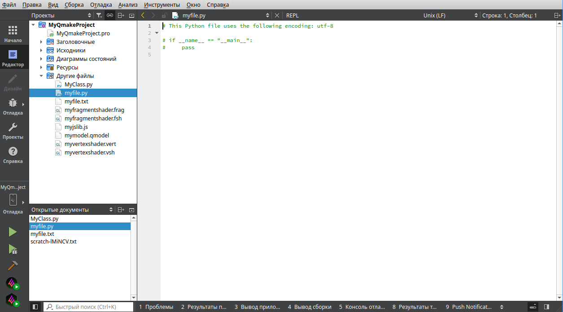Viewport: 563px width, 312px height.
Task: Open the Help (Справка) mode
Action: (13, 155)
